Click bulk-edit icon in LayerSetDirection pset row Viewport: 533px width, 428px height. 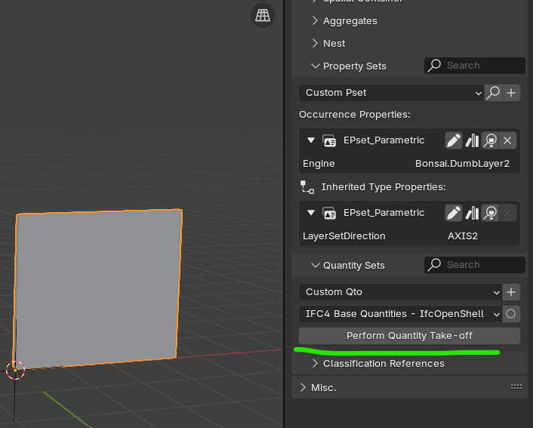tap(472, 213)
